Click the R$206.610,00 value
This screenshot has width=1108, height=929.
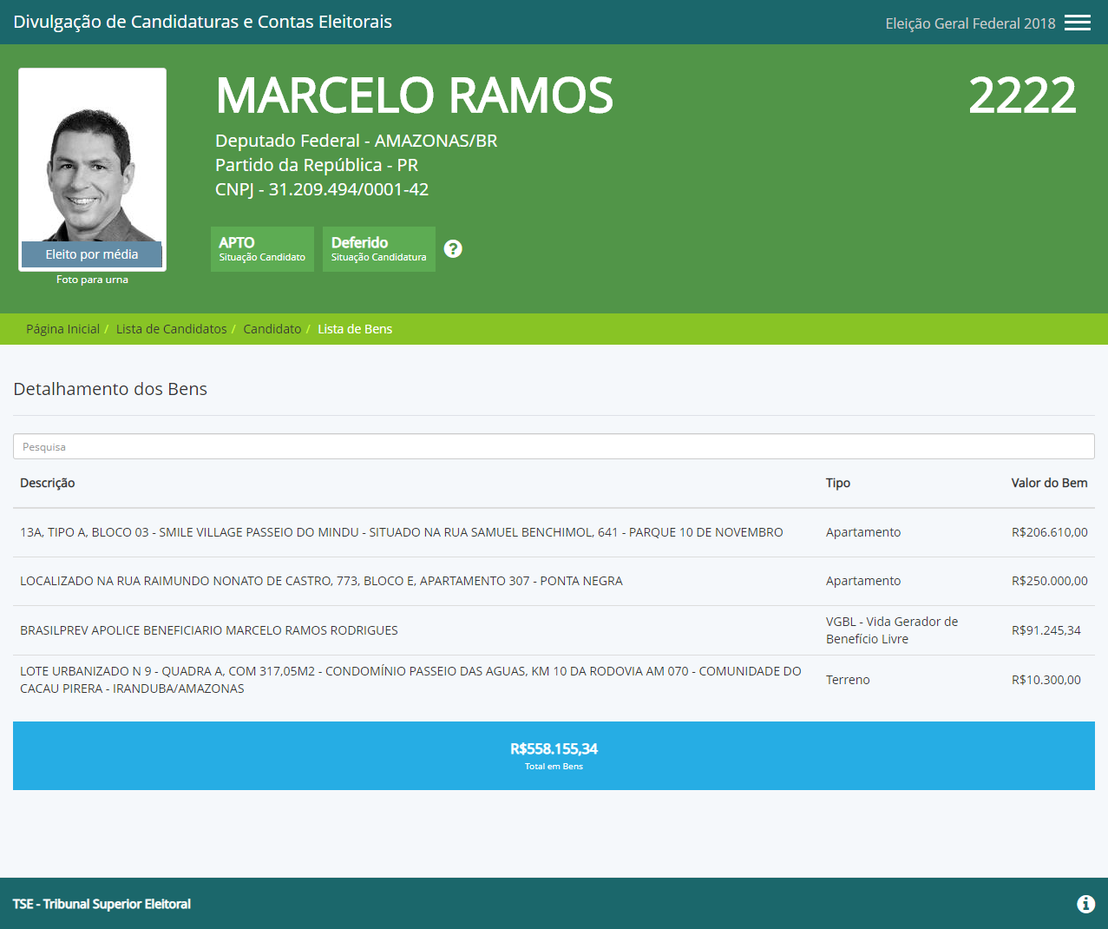point(1049,532)
